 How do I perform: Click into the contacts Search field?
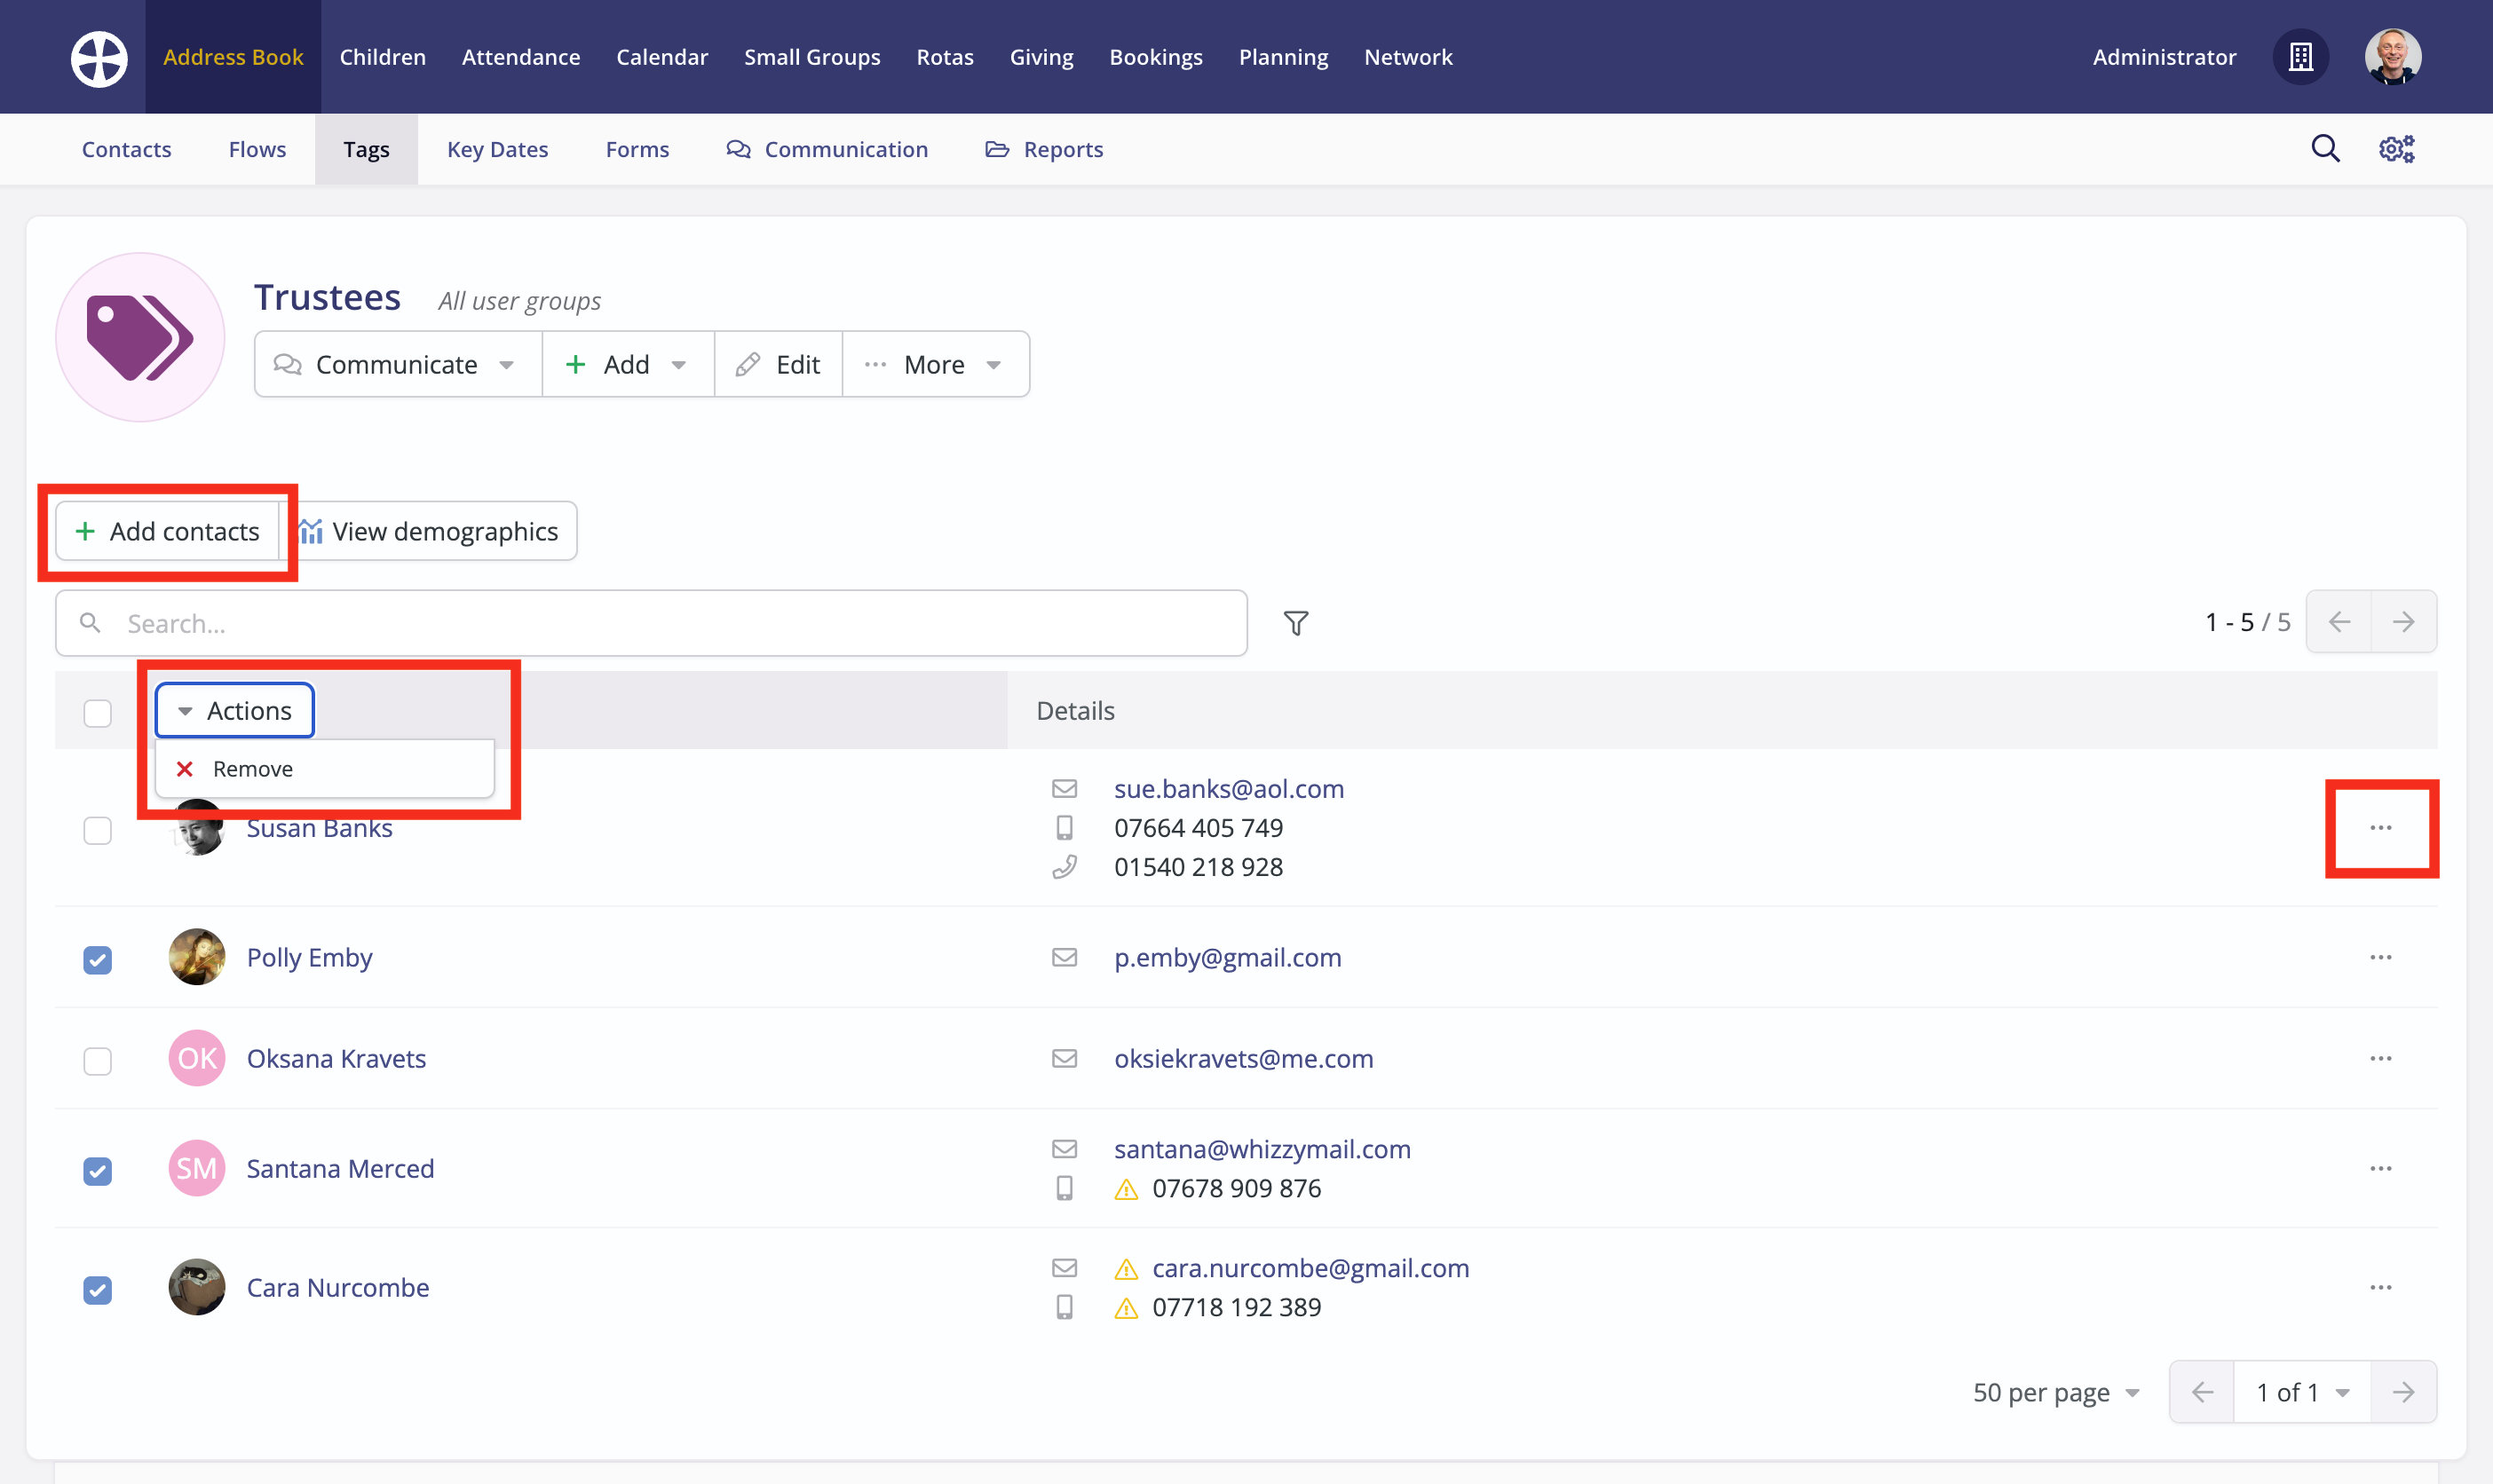pos(650,623)
